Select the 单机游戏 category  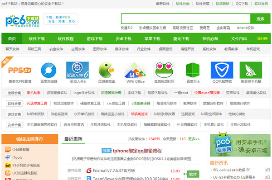tap(253, 49)
